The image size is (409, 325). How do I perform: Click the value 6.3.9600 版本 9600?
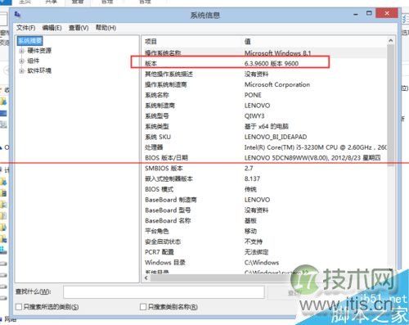click(x=272, y=64)
